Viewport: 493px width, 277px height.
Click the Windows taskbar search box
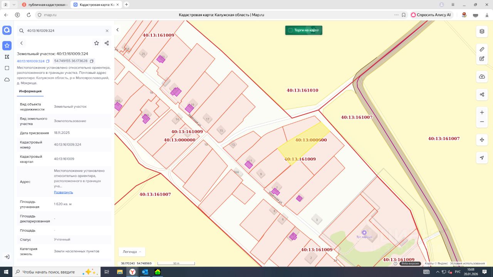coord(57,272)
